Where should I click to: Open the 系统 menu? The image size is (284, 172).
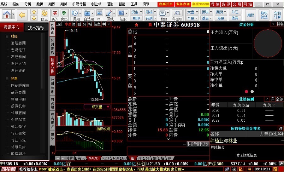[x=4, y=4]
